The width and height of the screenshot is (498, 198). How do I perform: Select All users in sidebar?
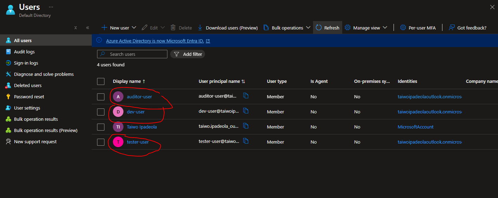(46, 40)
